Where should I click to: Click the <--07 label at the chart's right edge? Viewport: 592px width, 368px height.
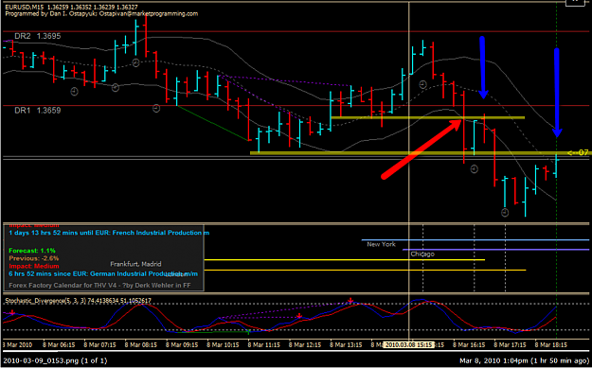coord(578,152)
